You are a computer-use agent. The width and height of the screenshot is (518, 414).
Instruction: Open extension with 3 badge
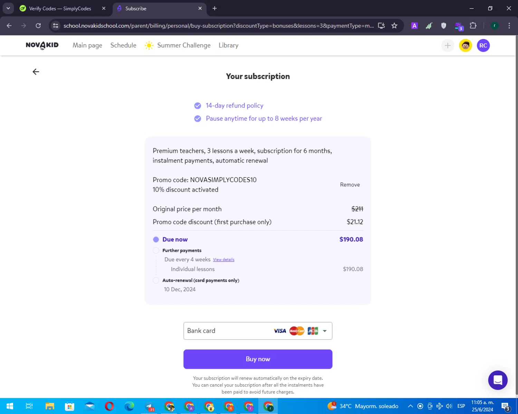tap(459, 26)
